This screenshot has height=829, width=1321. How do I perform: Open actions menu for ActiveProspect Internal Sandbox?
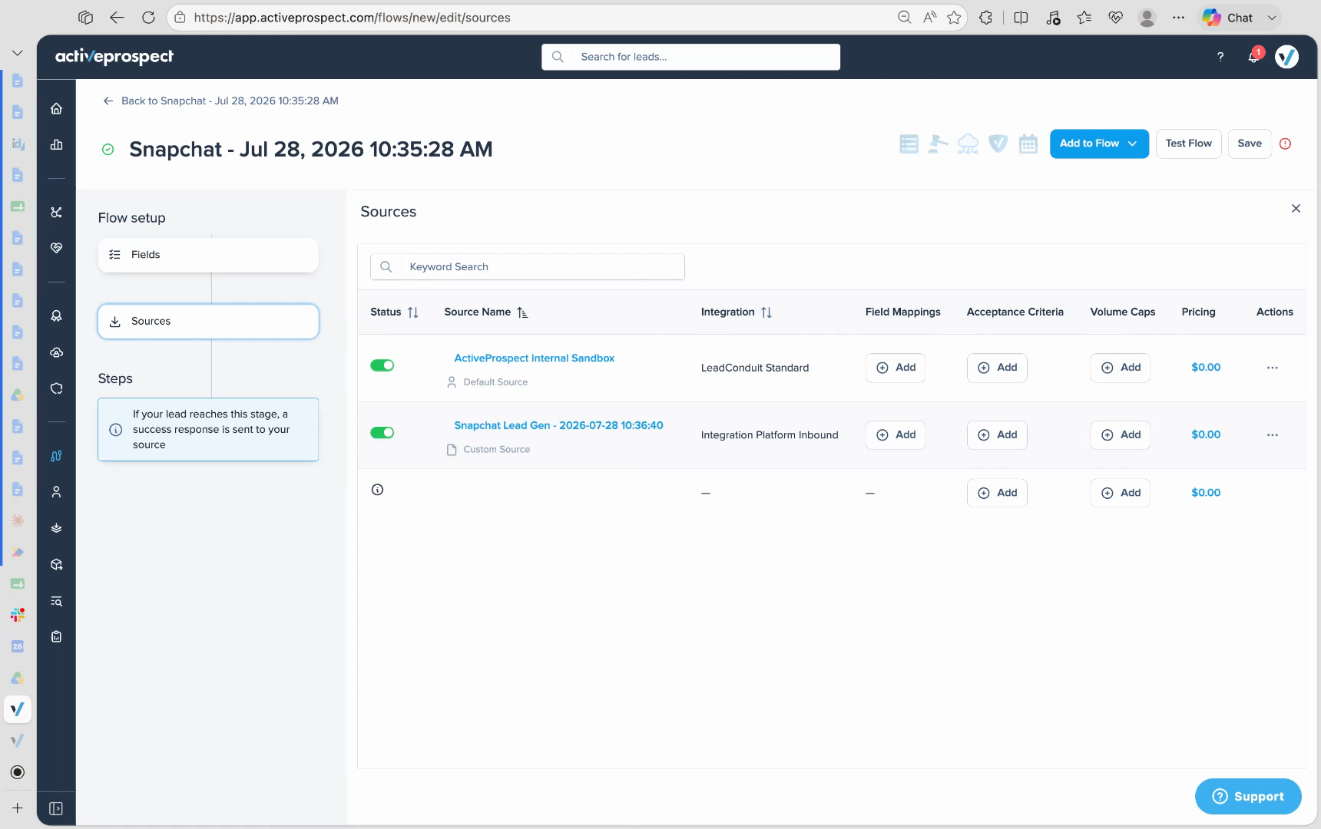pos(1272,368)
